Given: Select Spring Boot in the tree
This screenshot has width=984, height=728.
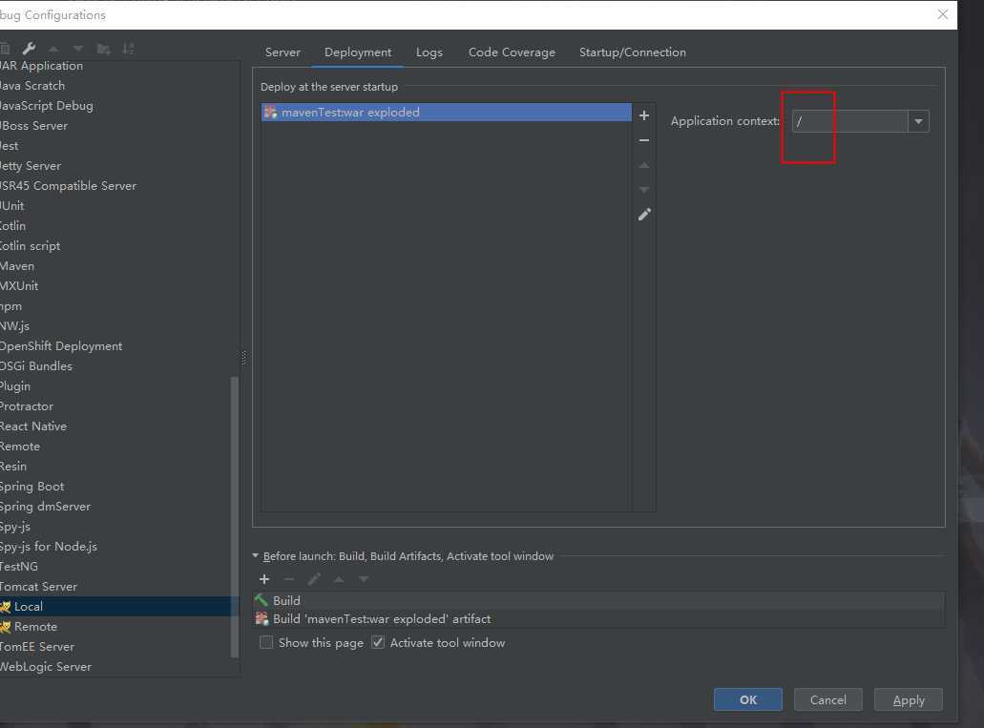Looking at the screenshot, I should tap(32, 487).
